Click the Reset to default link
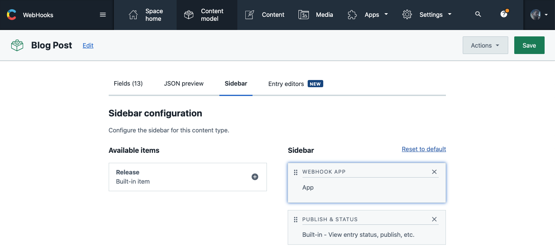Image resolution: width=555 pixels, height=250 pixels. [424, 149]
